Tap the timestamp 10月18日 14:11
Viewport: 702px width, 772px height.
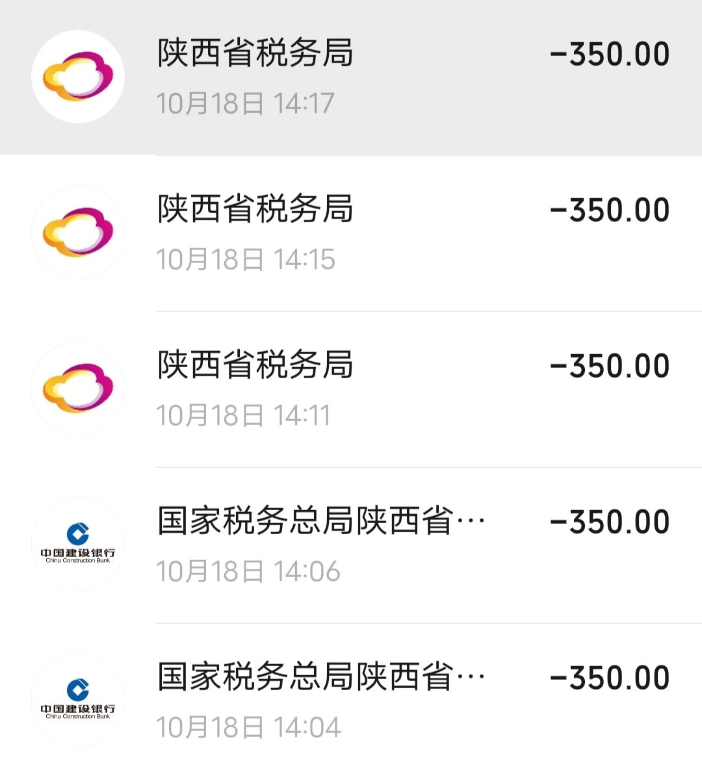pos(244,415)
